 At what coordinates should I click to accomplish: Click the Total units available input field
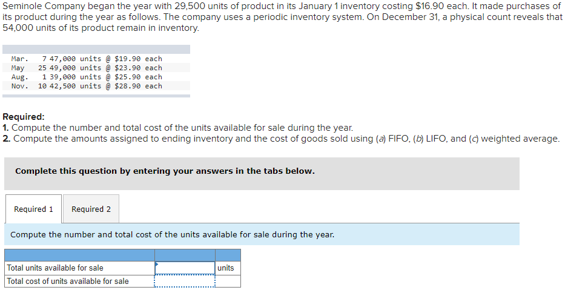pyautogui.click(x=185, y=268)
